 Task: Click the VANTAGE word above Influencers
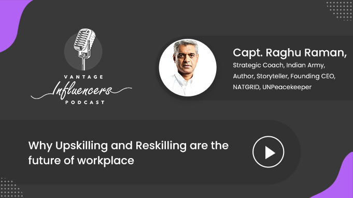[83, 77]
